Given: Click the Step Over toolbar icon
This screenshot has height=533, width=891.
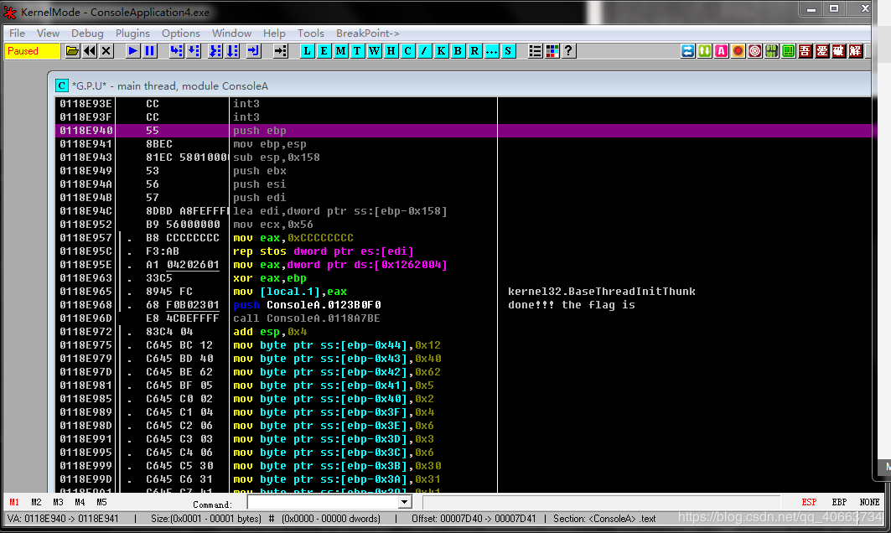Looking at the screenshot, I should tap(193, 51).
